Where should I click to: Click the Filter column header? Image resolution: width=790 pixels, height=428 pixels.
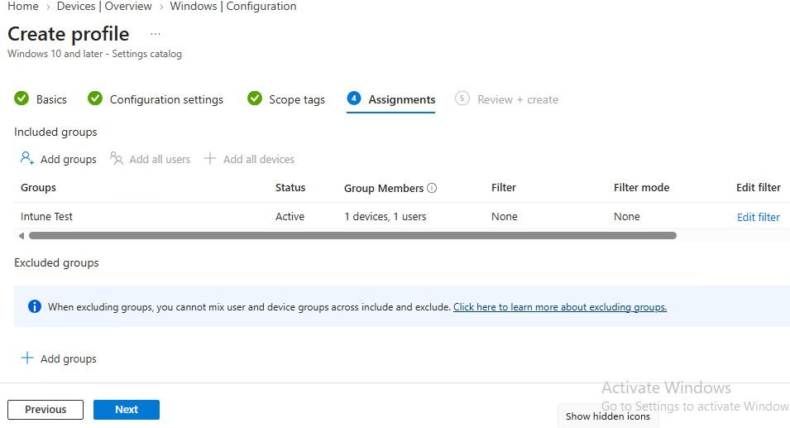(x=503, y=188)
